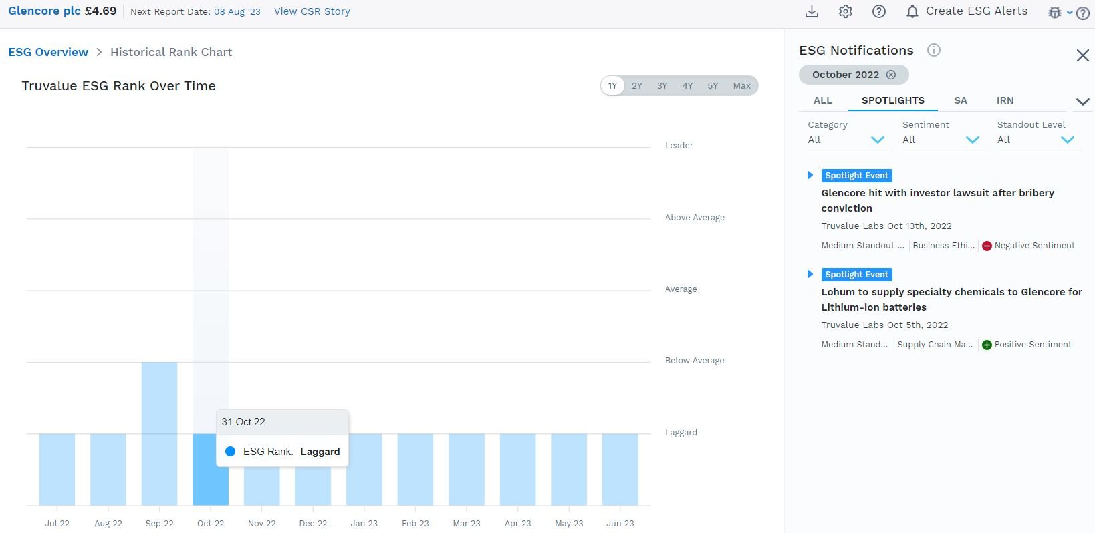Image resolution: width=1095 pixels, height=533 pixels.
Task: Click the info icon beside ESG Notifications
Action: pos(934,50)
